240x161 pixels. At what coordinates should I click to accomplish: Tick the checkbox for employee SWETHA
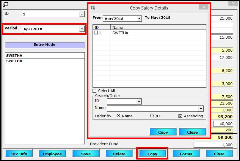96,33
